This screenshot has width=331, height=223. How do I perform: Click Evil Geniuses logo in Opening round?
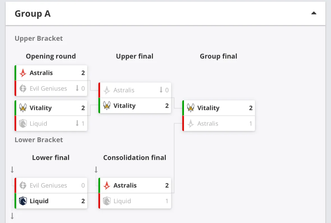pos(23,88)
